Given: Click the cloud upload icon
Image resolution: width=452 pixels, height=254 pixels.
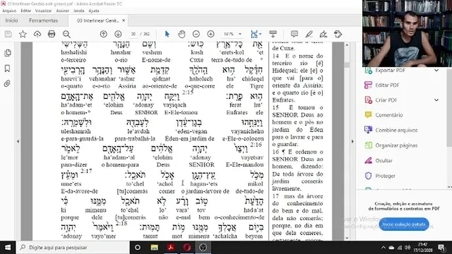Looking at the screenshot, I should coord(37,34).
